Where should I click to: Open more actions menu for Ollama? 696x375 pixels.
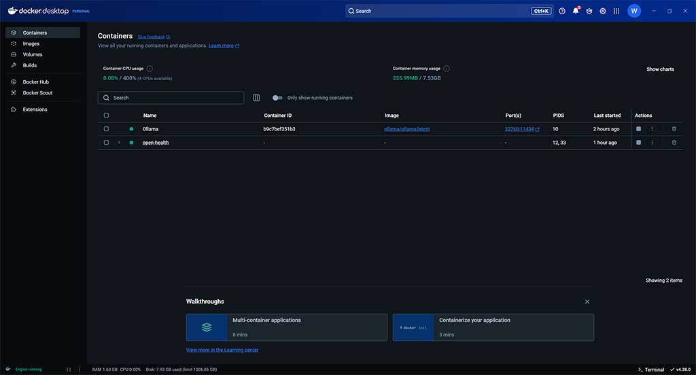(x=652, y=128)
